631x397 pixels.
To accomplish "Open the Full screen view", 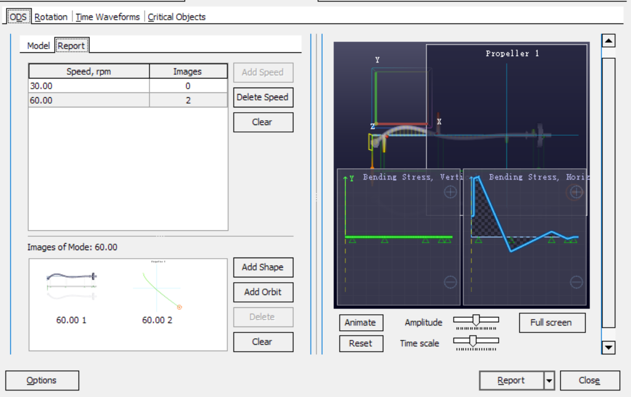I will pos(552,323).
